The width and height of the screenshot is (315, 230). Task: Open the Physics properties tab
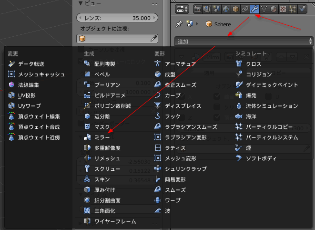tap(302, 9)
